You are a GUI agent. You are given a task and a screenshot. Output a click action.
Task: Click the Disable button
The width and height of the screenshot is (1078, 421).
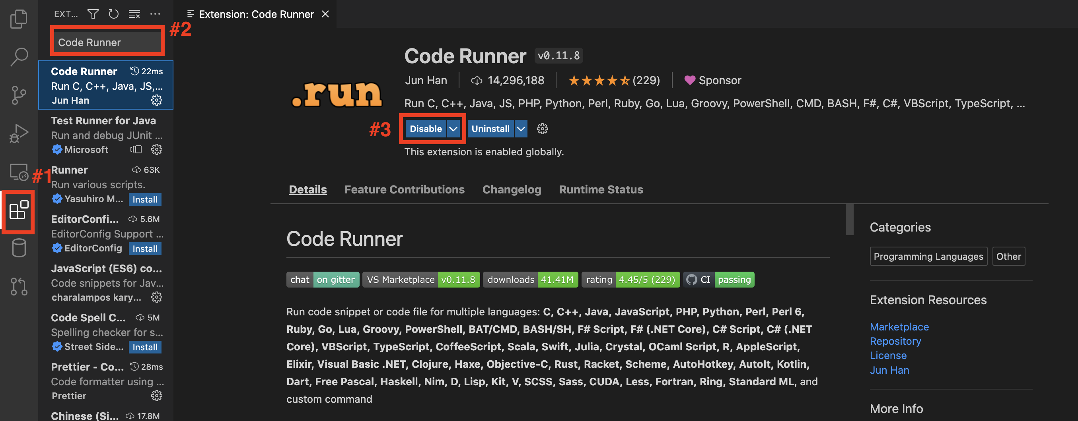coord(426,129)
